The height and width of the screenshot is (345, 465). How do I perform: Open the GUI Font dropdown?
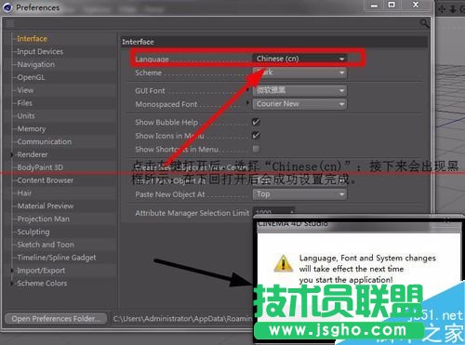click(299, 90)
